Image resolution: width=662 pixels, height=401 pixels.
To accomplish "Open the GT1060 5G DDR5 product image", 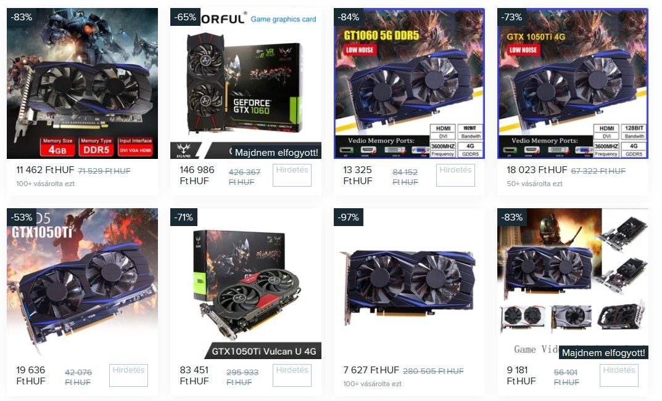I will point(409,84).
